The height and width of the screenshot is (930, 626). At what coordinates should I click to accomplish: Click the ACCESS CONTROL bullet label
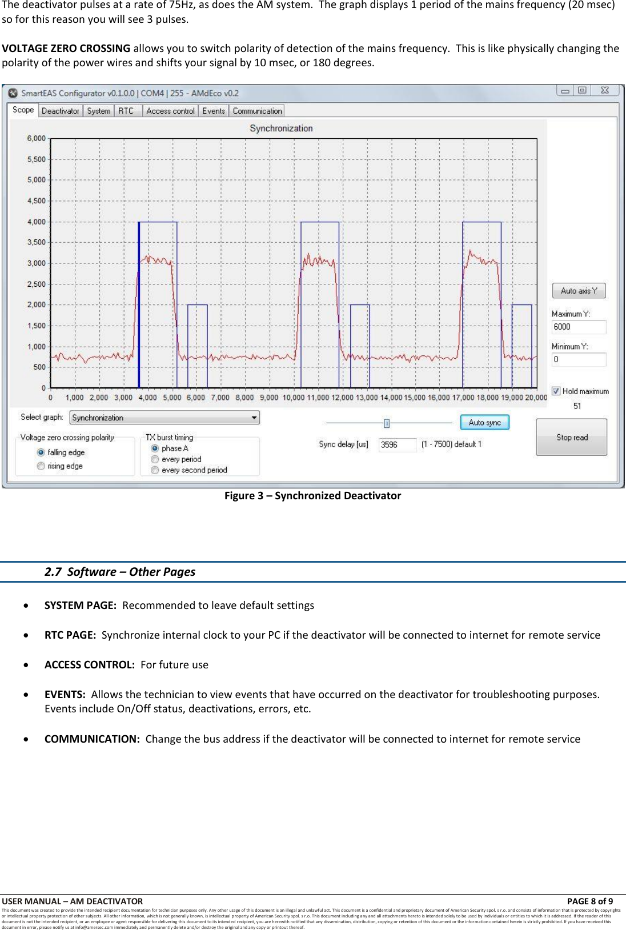[x=90, y=665]
